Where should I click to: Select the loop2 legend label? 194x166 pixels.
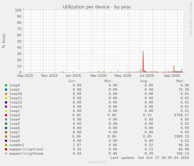(15, 111)
